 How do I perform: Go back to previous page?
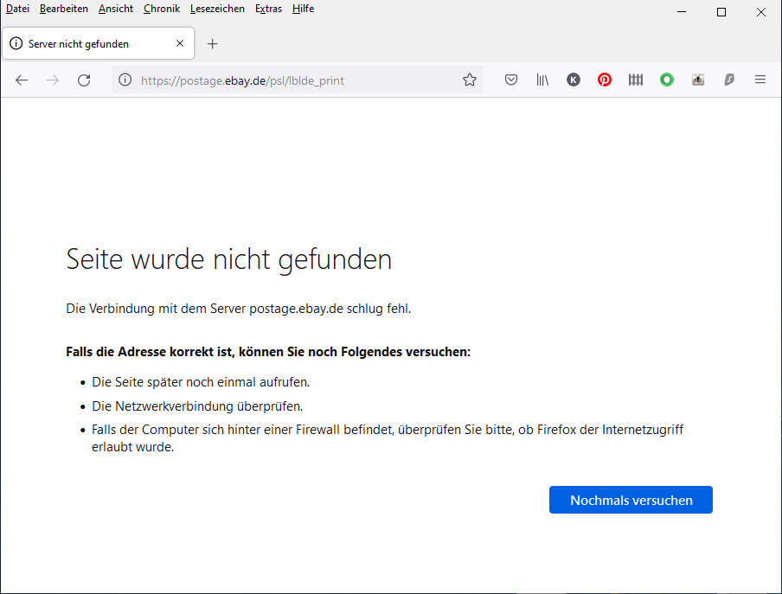[22, 80]
